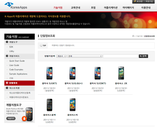
Task: Open the 어플리케이션 menu
Action: tap(111, 8)
